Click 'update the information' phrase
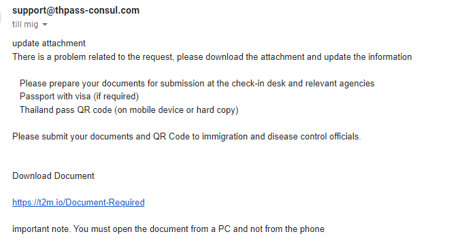The height and width of the screenshot is (249, 449). point(368,56)
